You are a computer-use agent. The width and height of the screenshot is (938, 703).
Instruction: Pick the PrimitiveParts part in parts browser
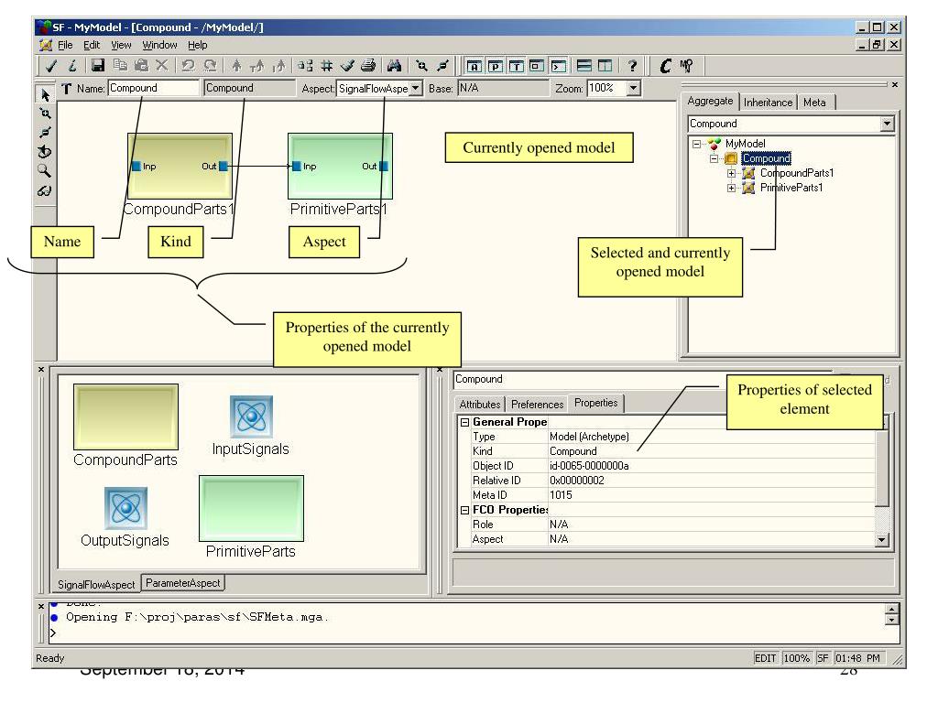pyautogui.click(x=251, y=508)
